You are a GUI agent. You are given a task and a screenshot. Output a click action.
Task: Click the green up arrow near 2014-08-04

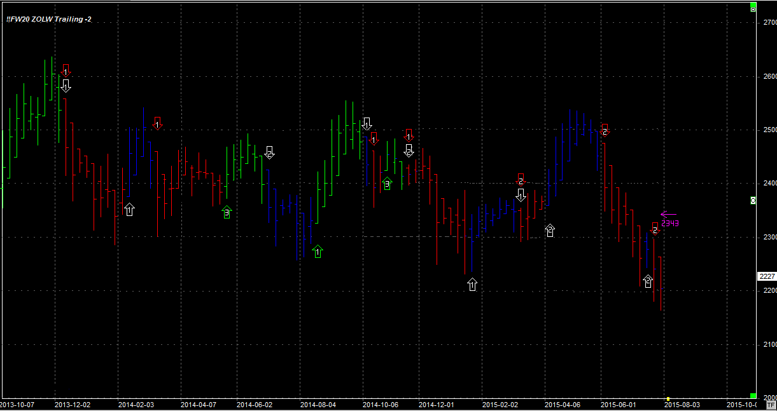click(318, 252)
